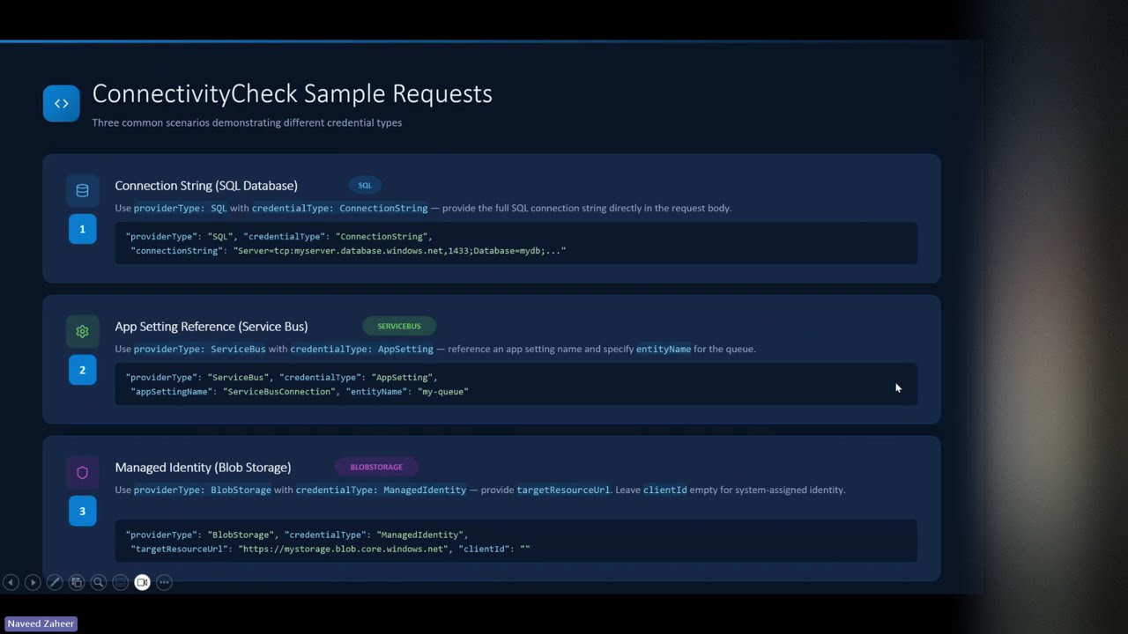Click the 'entityName' inline code
Screen dimensions: 1128x634
point(664,349)
